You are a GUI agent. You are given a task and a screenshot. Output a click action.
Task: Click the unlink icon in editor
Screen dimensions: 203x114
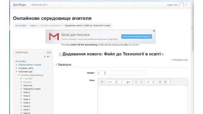(x=154, y=82)
